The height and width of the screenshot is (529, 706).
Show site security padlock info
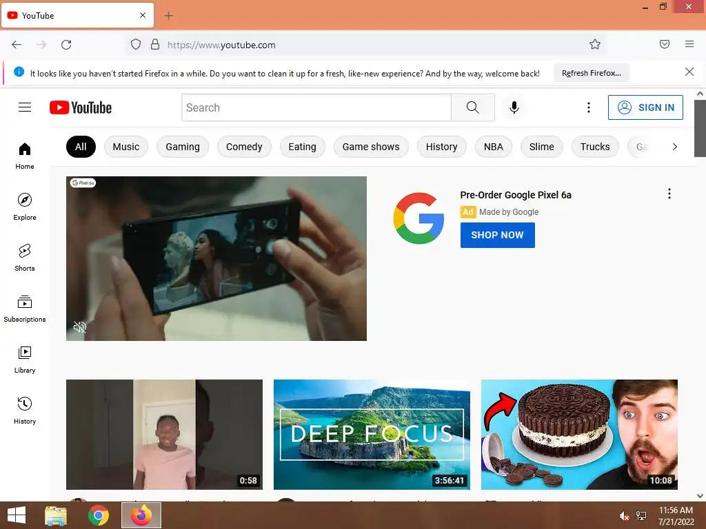click(x=155, y=45)
